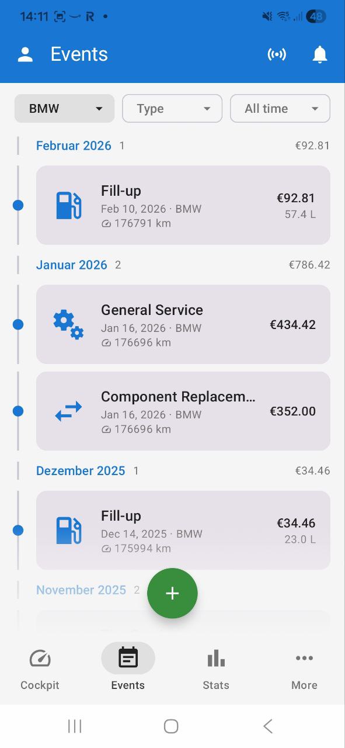Open the BMW vehicle selector dropdown
345x748 pixels.
click(x=64, y=108)
